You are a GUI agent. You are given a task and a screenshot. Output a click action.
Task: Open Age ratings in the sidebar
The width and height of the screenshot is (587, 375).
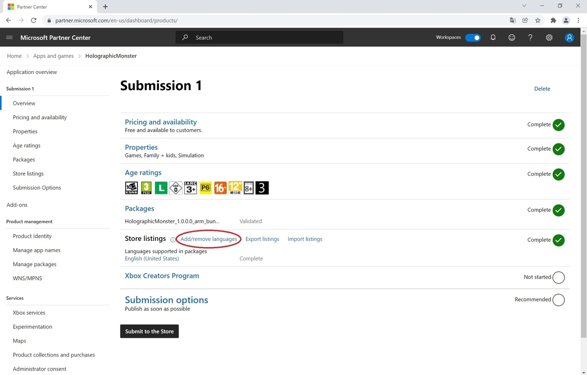[26, 146]
